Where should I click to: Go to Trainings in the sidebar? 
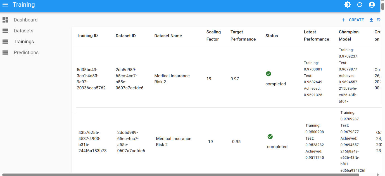click(24, 42)
